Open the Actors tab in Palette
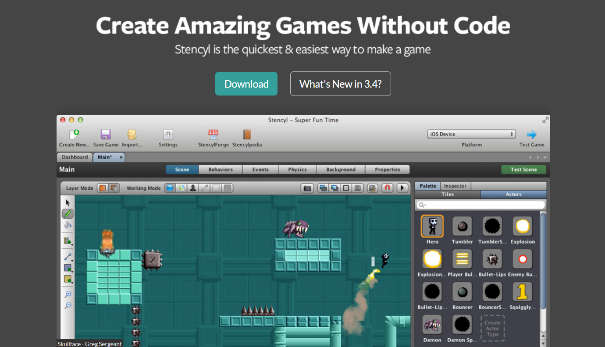The height and width of the screenshot is (347, 605). pyautogui.click(x=513, y=195)
